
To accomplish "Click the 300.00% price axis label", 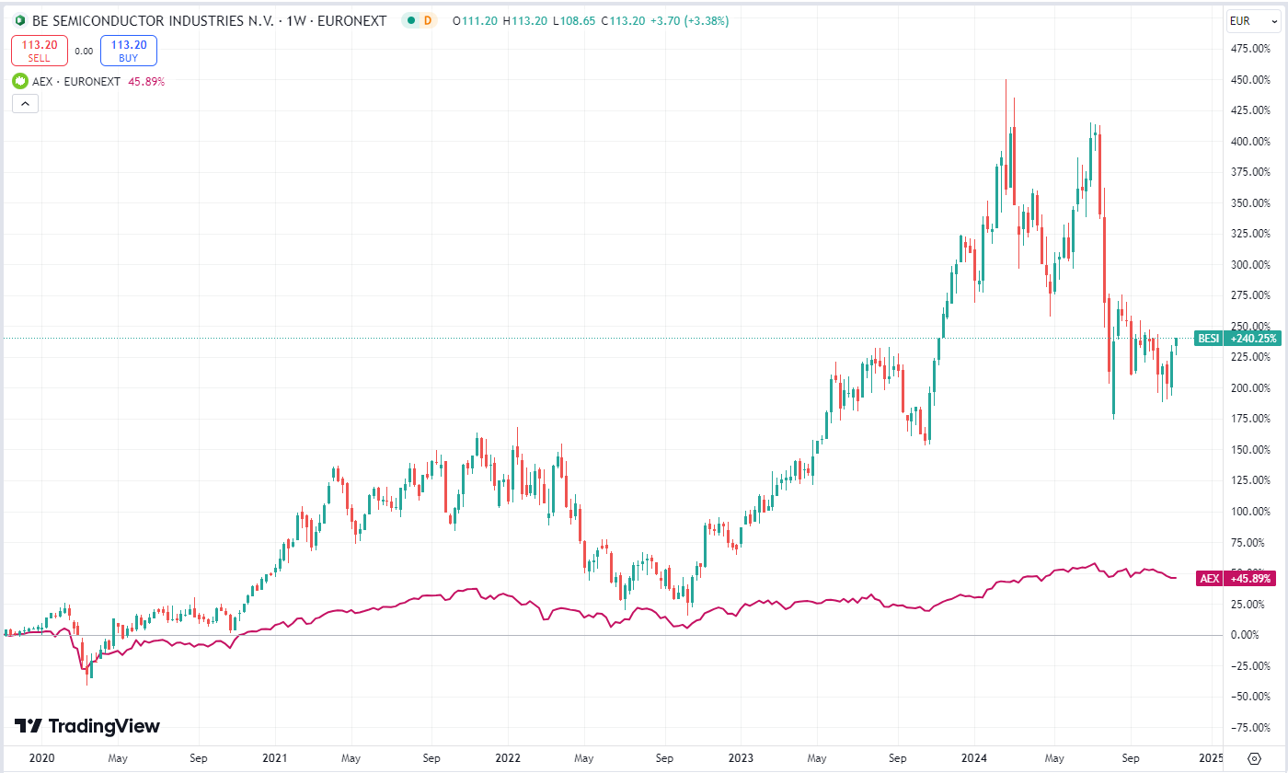I will 1249,265.
